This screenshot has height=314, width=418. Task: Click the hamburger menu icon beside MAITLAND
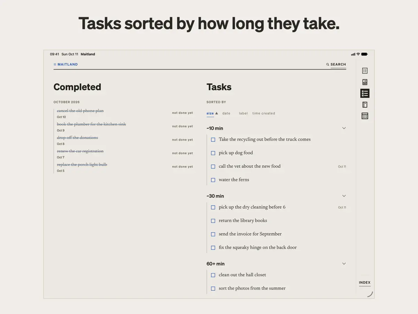tap(55, 65)
